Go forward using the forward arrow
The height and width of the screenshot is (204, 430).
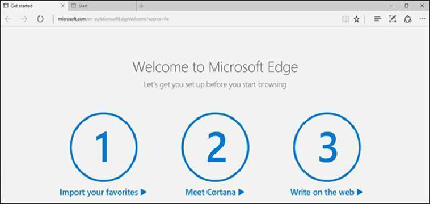click(x=24, y=19)
